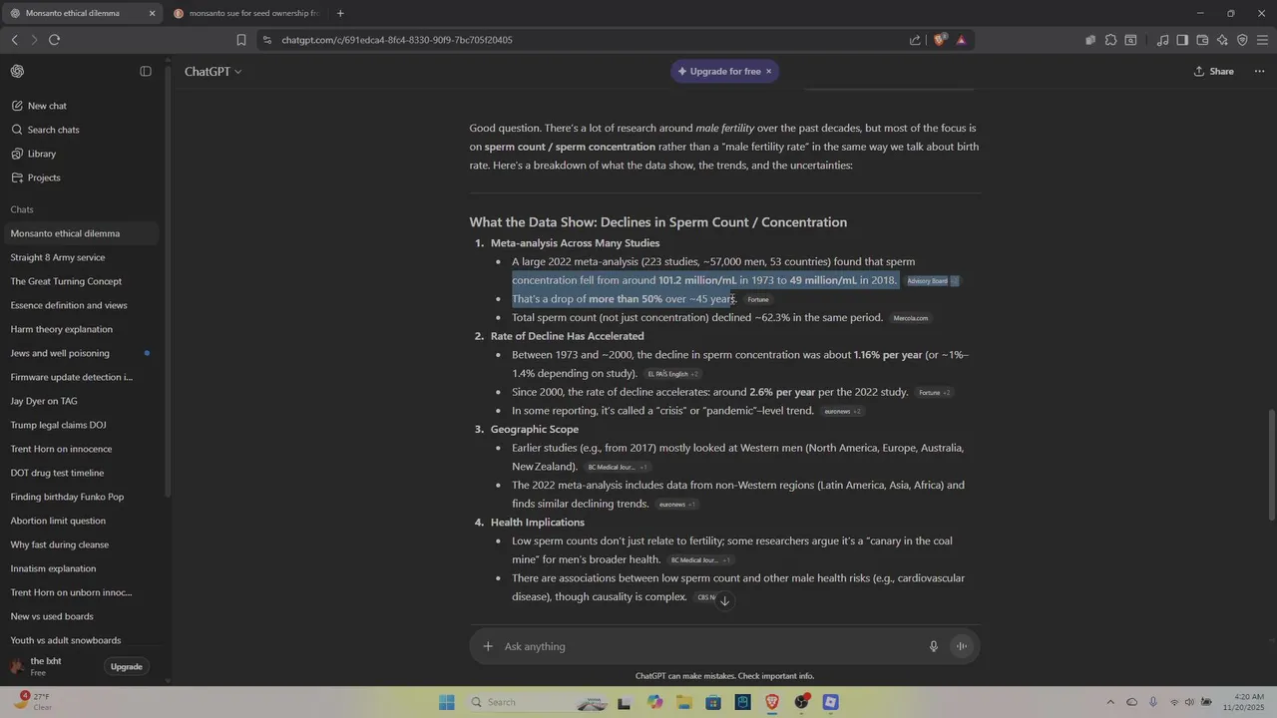Click the ChatGPT logo icon

click(18, 72)
